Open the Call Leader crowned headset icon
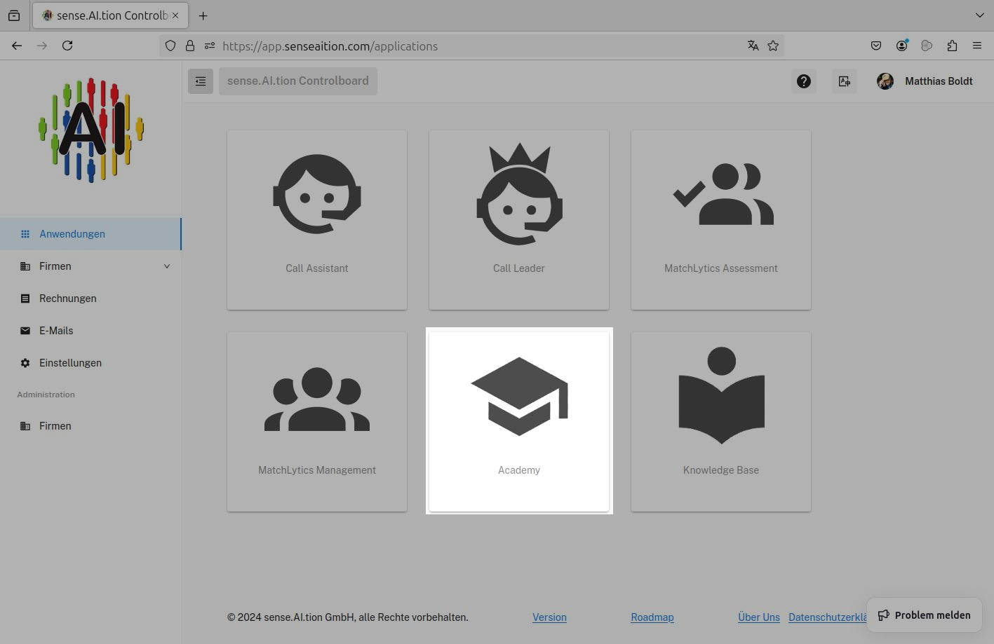This screenshot has height=644, width=994. click(x=519, y=194)
